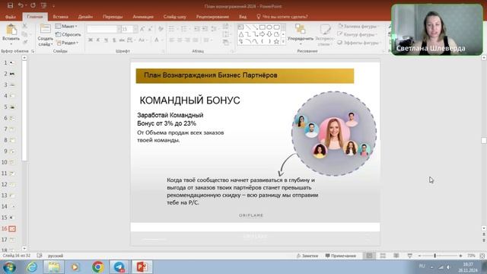Open Shape Fill (Заливка фигуры) dropdown

coord(358,26)
